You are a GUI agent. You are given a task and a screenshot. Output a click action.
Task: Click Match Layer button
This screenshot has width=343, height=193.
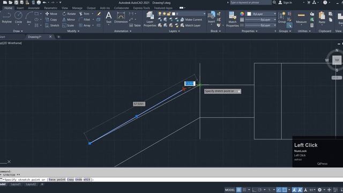[190, 25]
